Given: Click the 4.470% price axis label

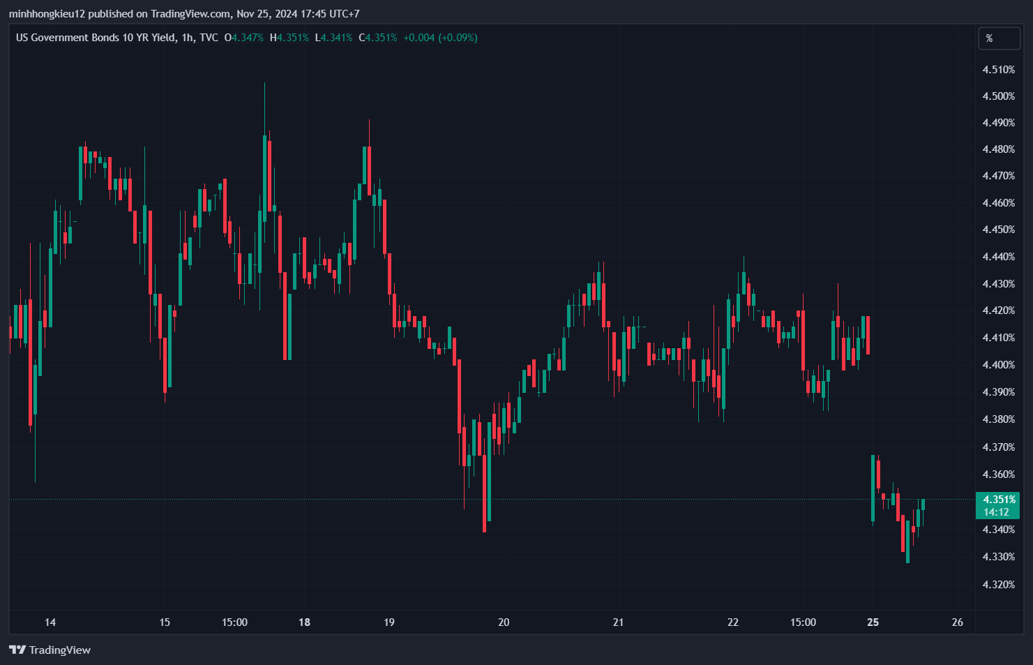Looking at the screenshot, I should (999, 176).
